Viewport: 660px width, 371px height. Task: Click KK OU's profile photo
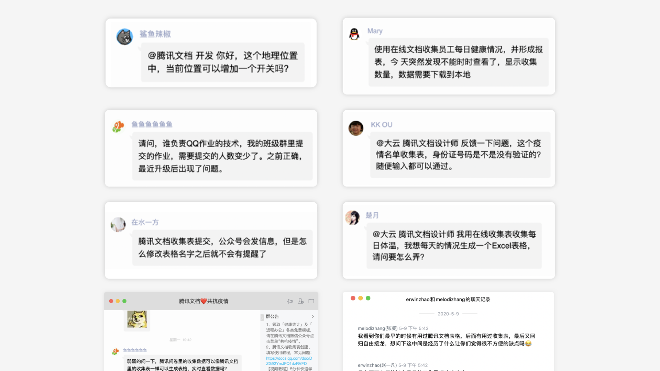point(356,128)
